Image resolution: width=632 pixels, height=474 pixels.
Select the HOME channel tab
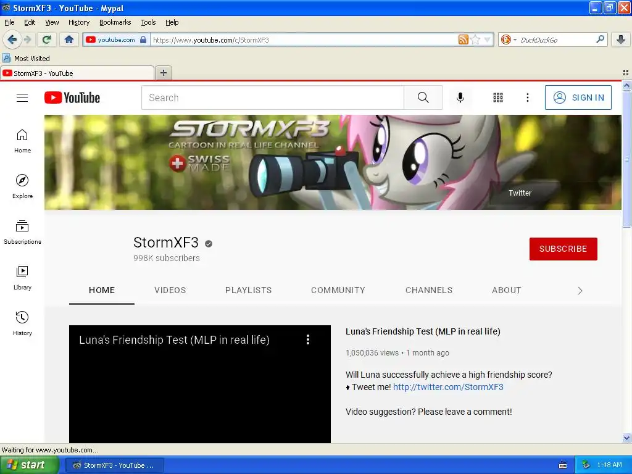[x=102, y=290]
